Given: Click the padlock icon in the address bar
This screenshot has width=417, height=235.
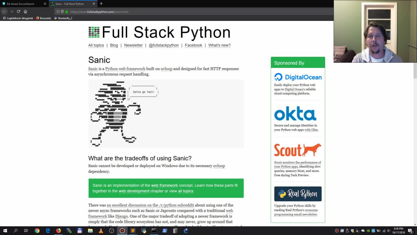Looking at the screenshot, I should (66, 11).
